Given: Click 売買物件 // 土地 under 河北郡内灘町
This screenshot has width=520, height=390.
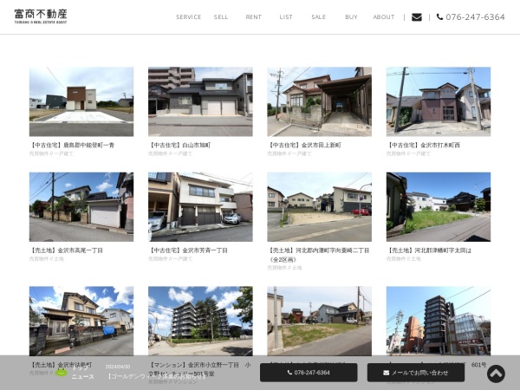Looking at the screenshot, I should coord(284,268).
